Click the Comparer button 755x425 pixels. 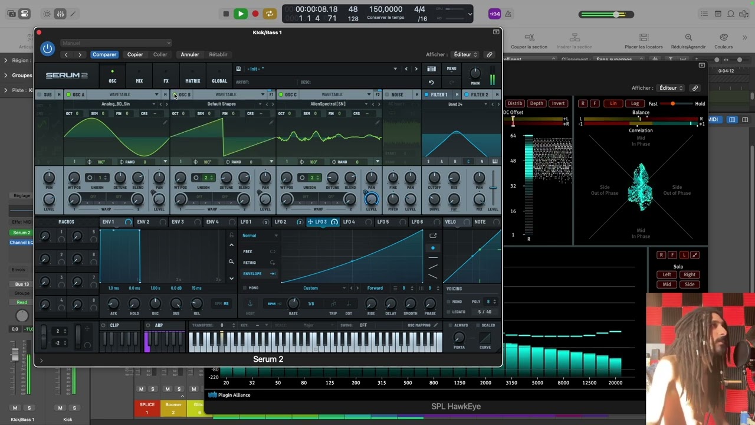pos(104,54)
